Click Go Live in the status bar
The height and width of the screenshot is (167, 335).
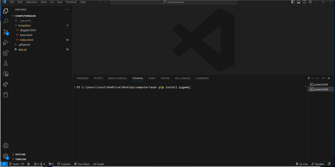pyautogui.click(x=301, y=164)
